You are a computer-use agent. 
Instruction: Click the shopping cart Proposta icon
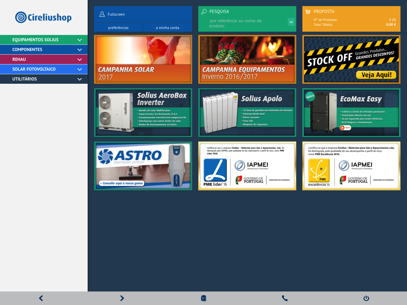[308, 11]
